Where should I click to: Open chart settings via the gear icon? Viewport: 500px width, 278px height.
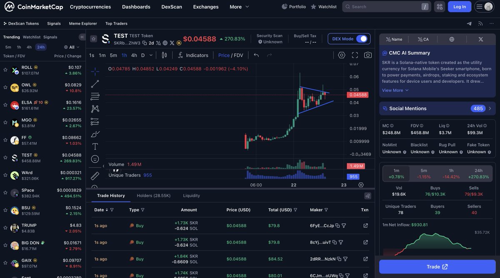point(342,55)
